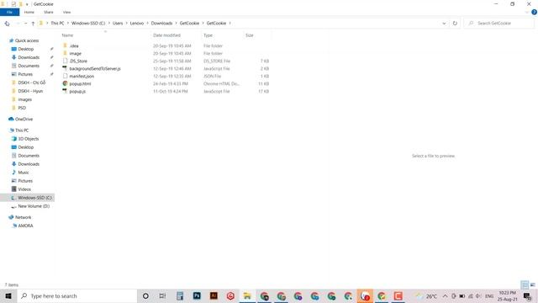Sort by the Name column header
Screen dimensions: 538x303
105,35
